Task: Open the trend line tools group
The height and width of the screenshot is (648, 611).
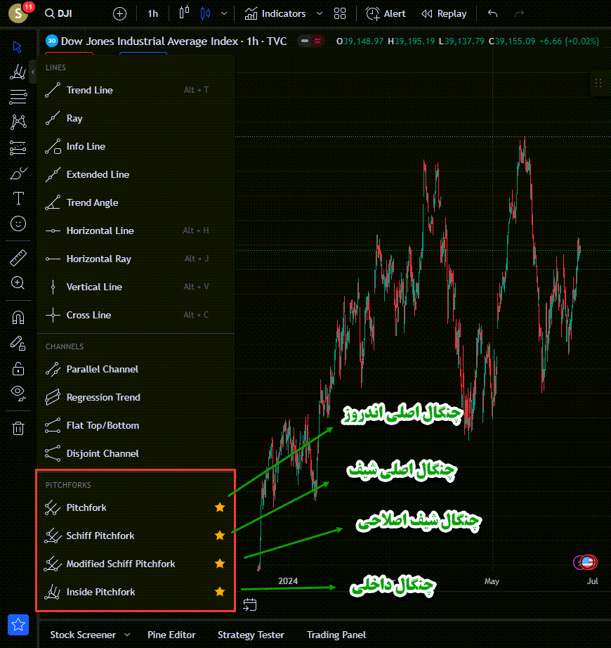Action: click(x=18, y=72)
